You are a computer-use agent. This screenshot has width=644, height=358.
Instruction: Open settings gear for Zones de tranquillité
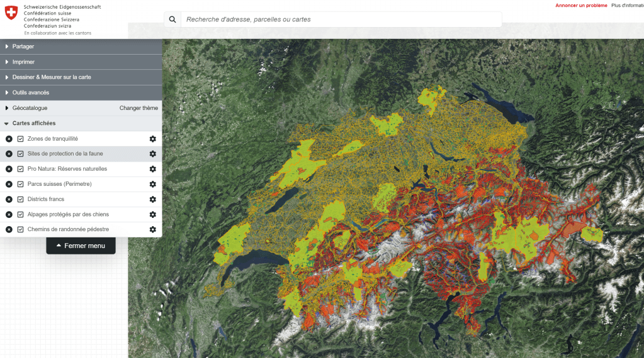click(152, 139)
